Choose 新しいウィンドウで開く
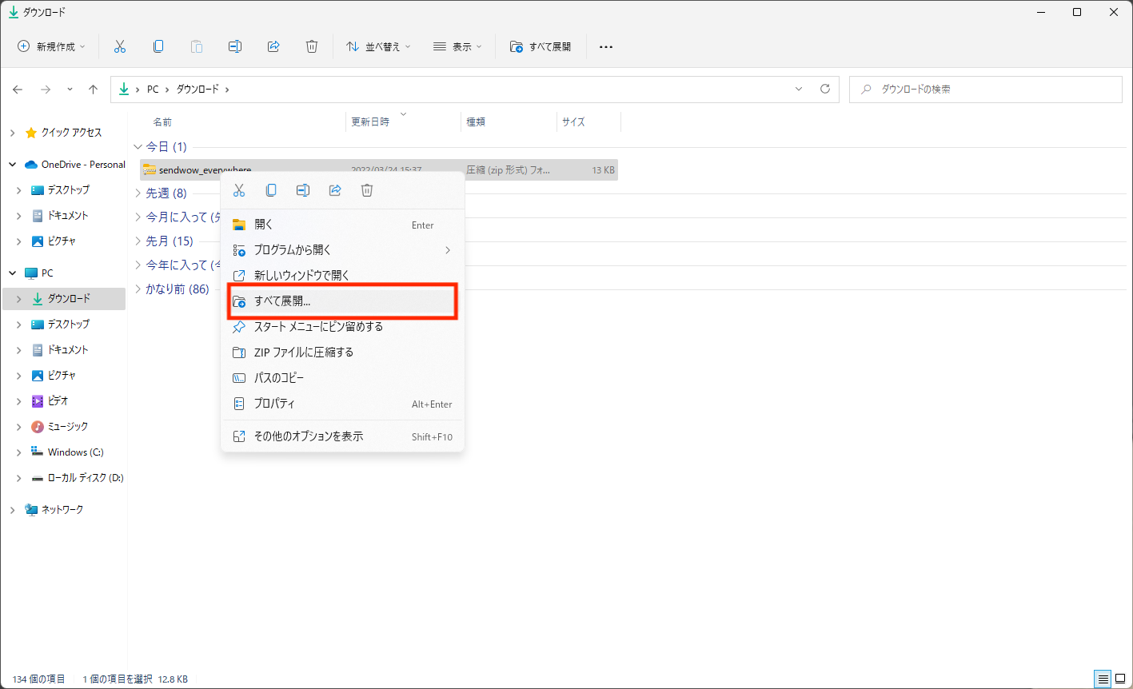This screenshot has height=689, width=1133. click(342, 276)
